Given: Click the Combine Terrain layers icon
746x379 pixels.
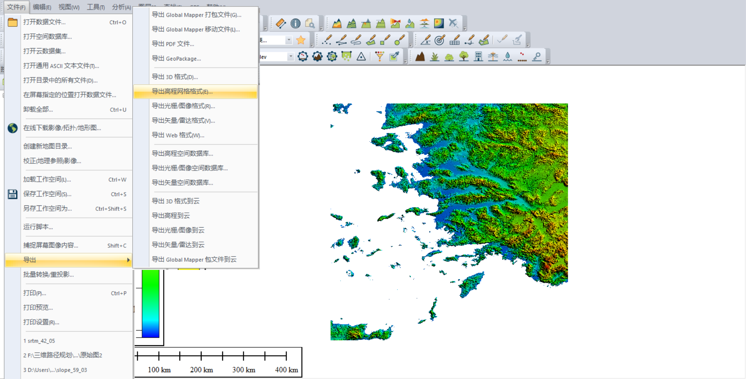Looking at the screenshot, I should click(x=425, y=23).
